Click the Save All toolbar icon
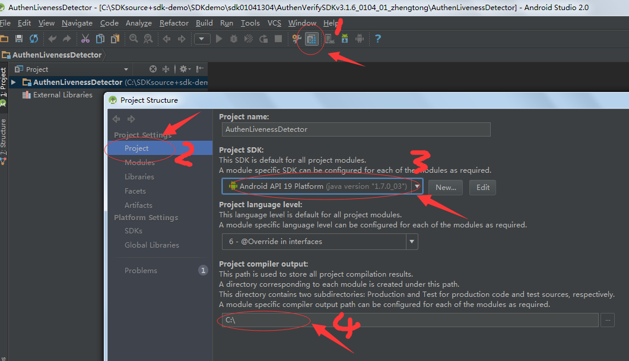The height and width of the screenshot is (361, 629). [19, 39]
